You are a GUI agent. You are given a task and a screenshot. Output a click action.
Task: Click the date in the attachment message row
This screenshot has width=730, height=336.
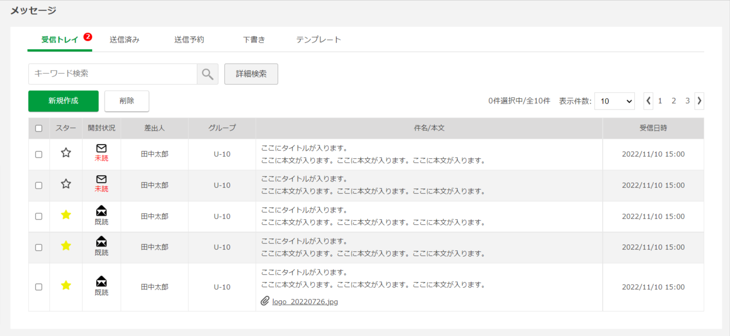tap(653, 287)
